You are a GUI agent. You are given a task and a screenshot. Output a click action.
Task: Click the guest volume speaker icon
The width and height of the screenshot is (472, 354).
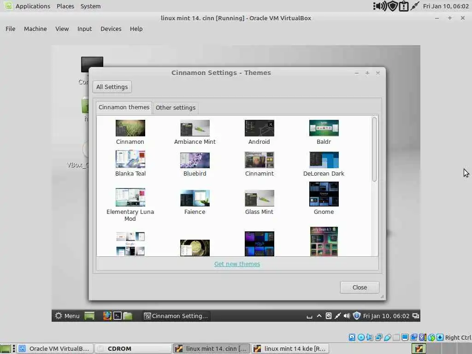point(347,316)
